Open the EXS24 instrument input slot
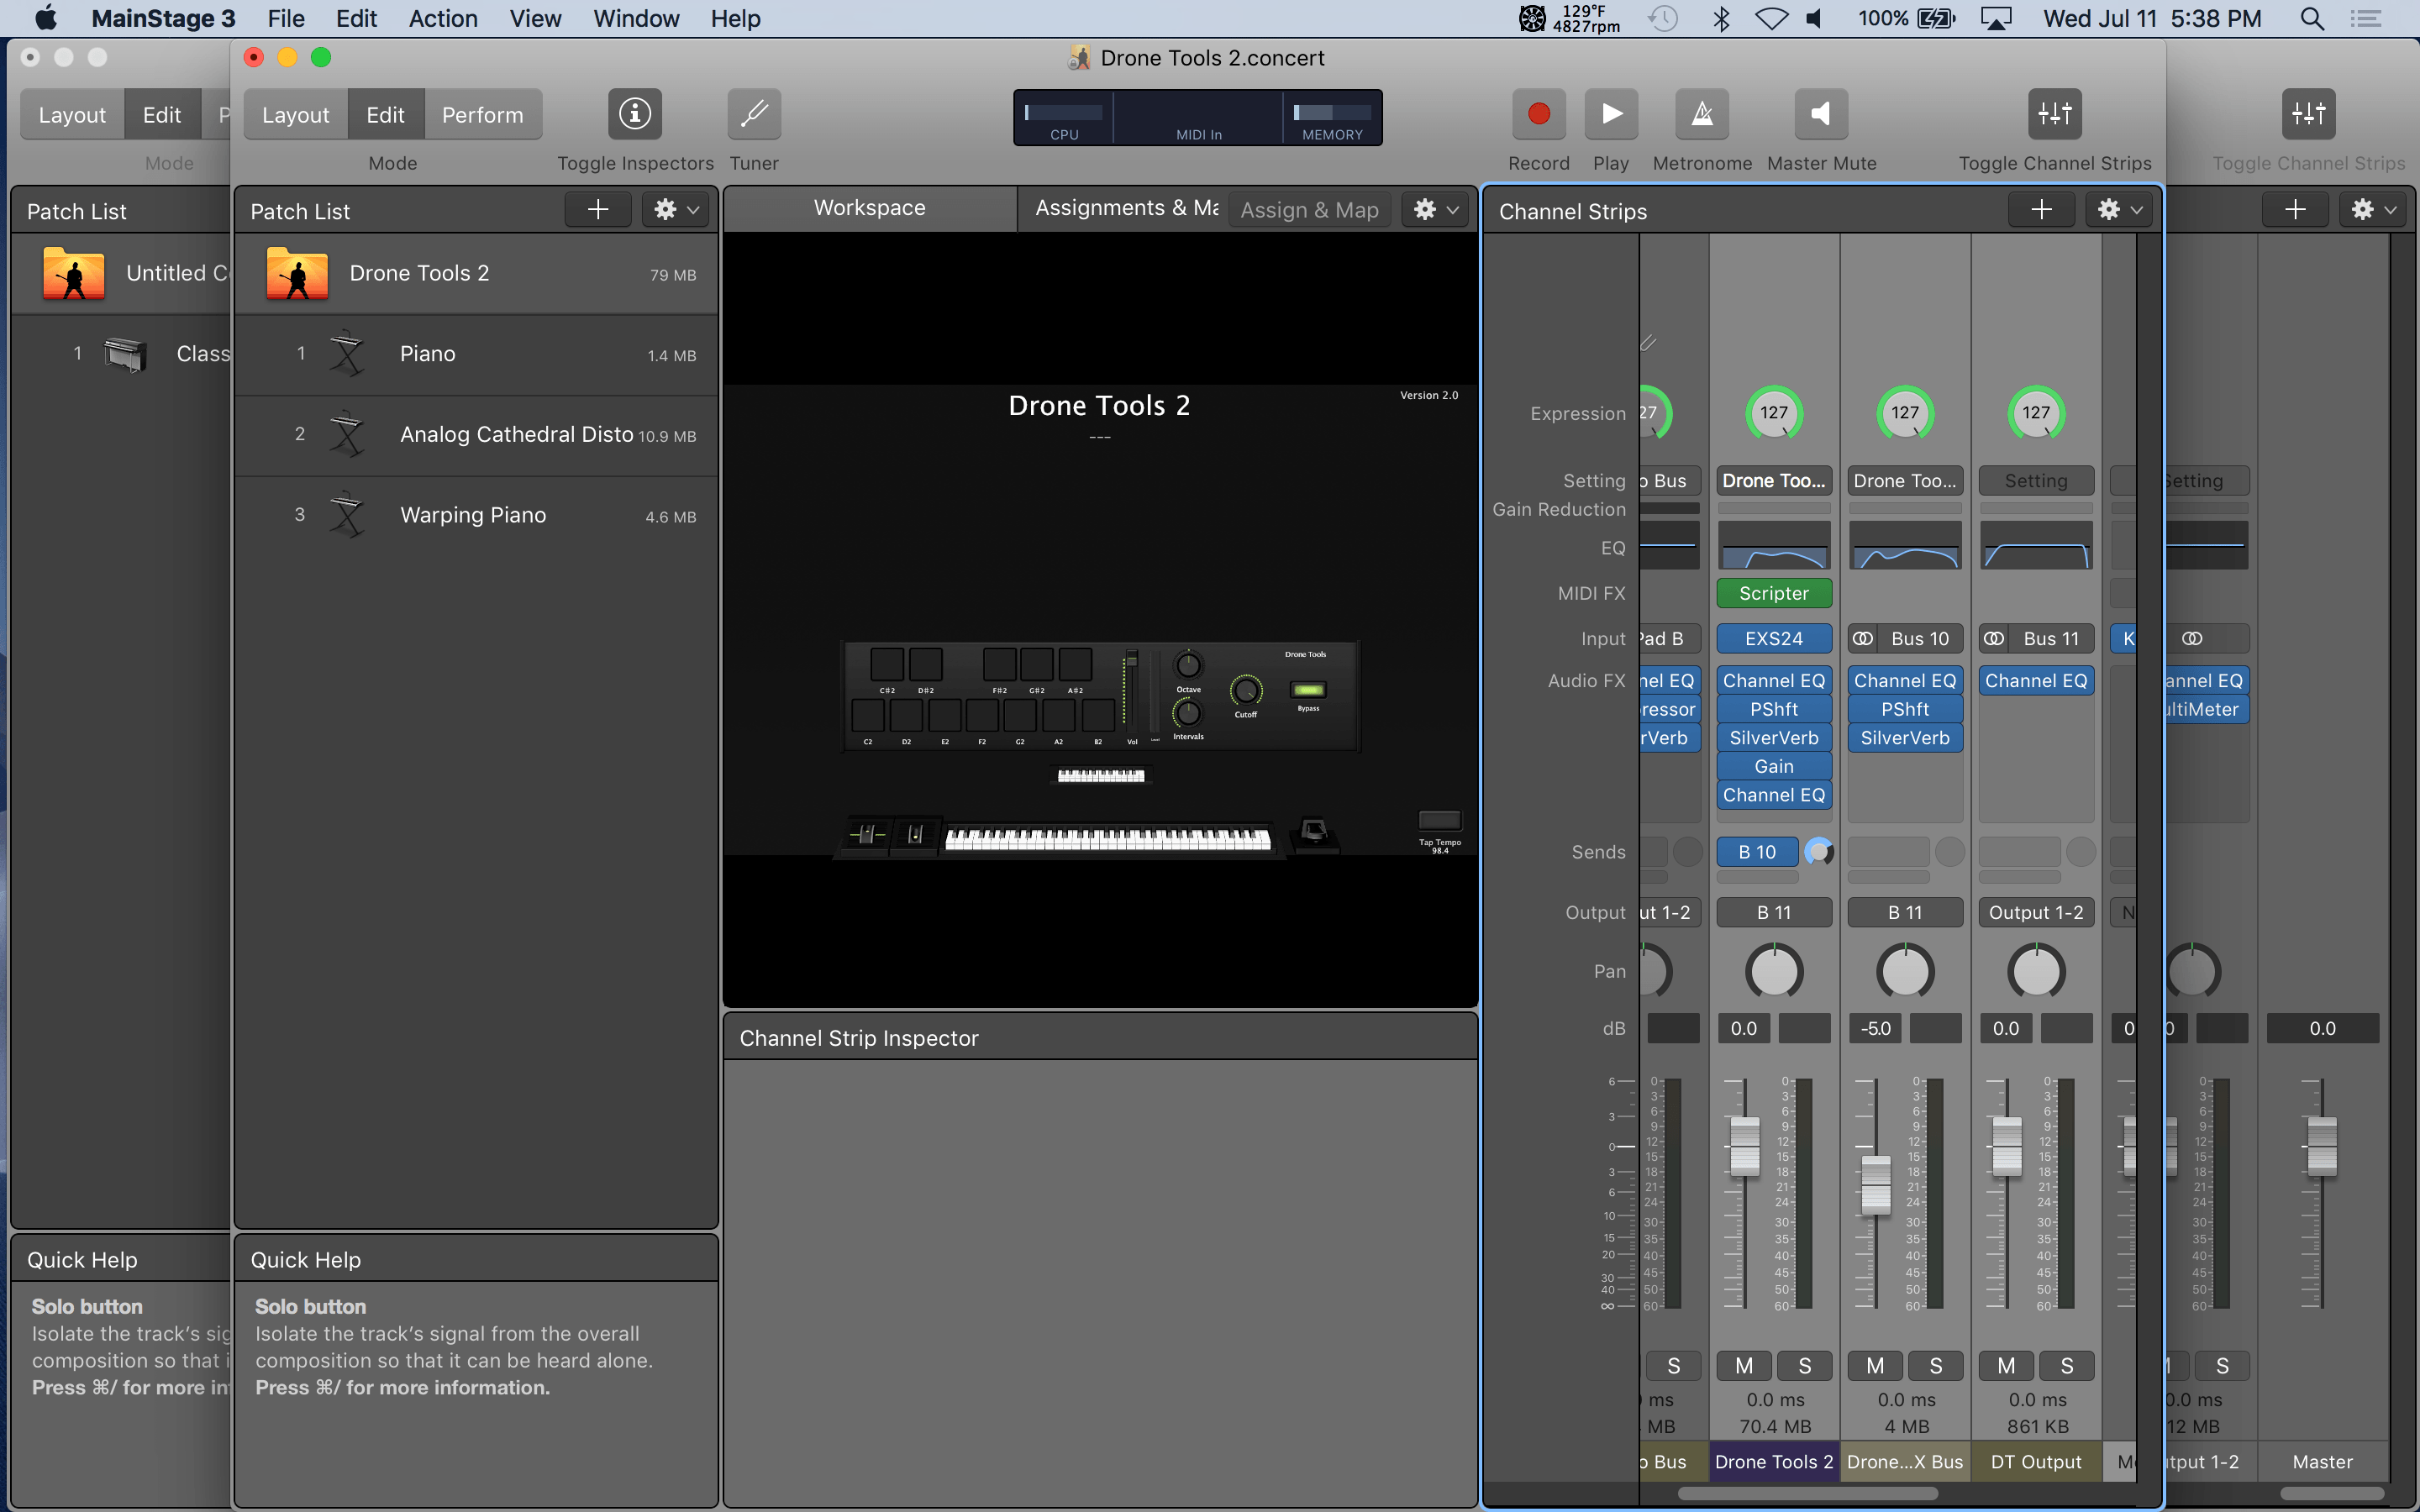This screenshot has width=2420, height=1512. click(1774, 638)
